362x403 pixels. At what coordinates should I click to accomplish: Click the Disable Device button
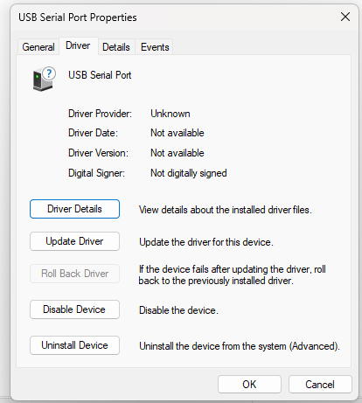[74, 309]
